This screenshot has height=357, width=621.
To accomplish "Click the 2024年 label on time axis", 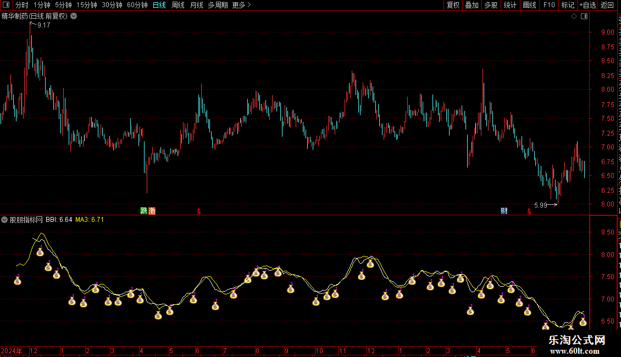I will (12, 350).
